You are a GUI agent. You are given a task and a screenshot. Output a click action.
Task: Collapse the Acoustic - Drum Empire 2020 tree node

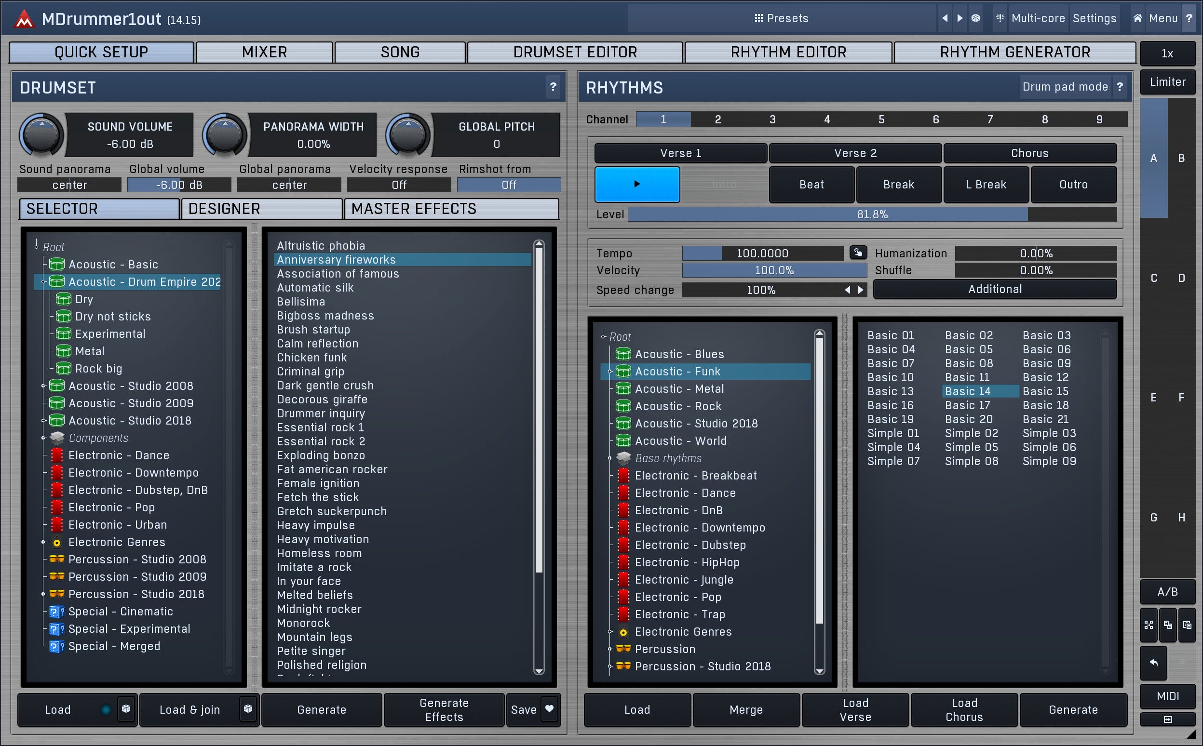click(43, 282)
